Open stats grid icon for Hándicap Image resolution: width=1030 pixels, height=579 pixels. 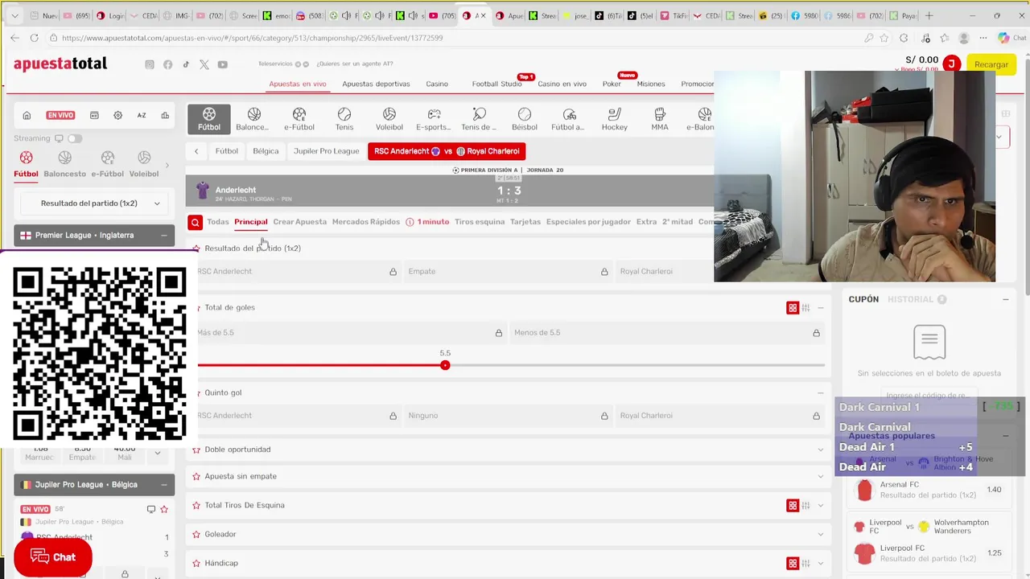tap(793, 563)
